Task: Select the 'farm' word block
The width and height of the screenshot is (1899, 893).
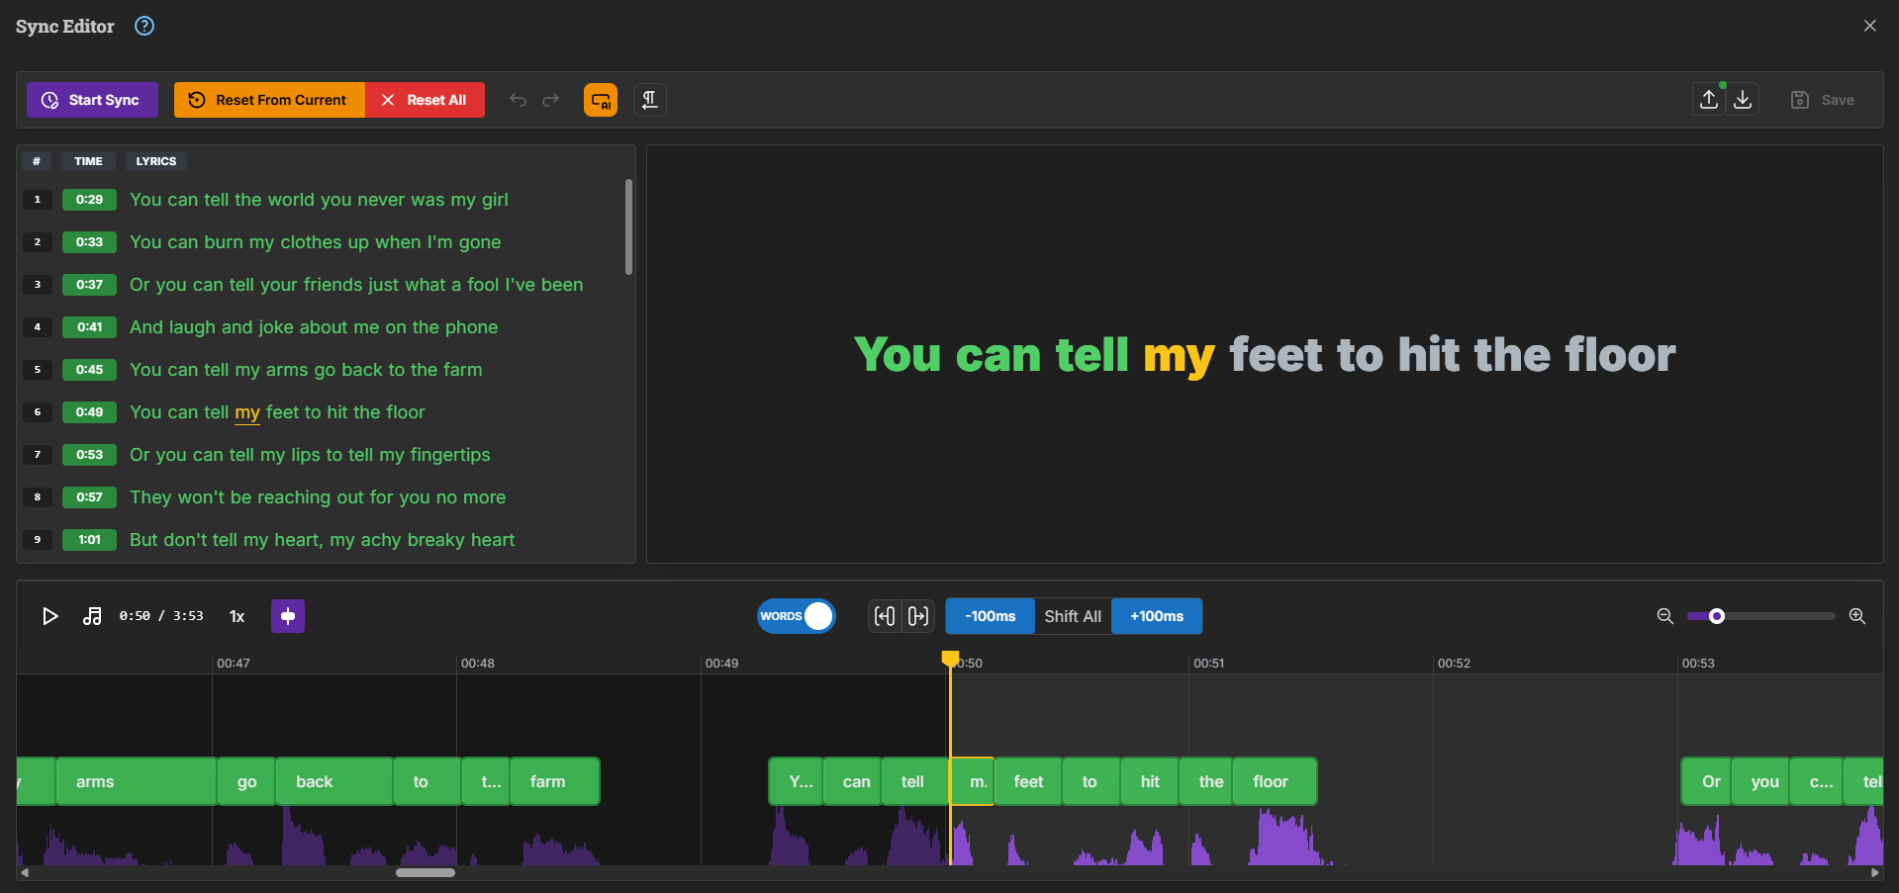Action: pos(555,781)
